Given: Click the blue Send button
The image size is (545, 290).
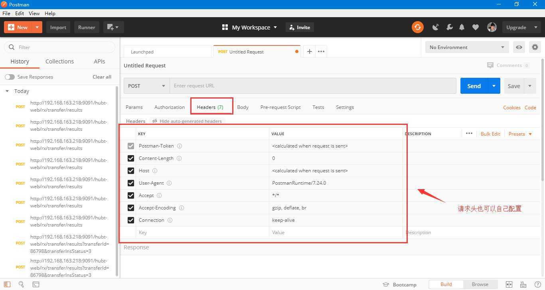Looking at the screenshot, I should pyautogui.click(x=474, y=86).
